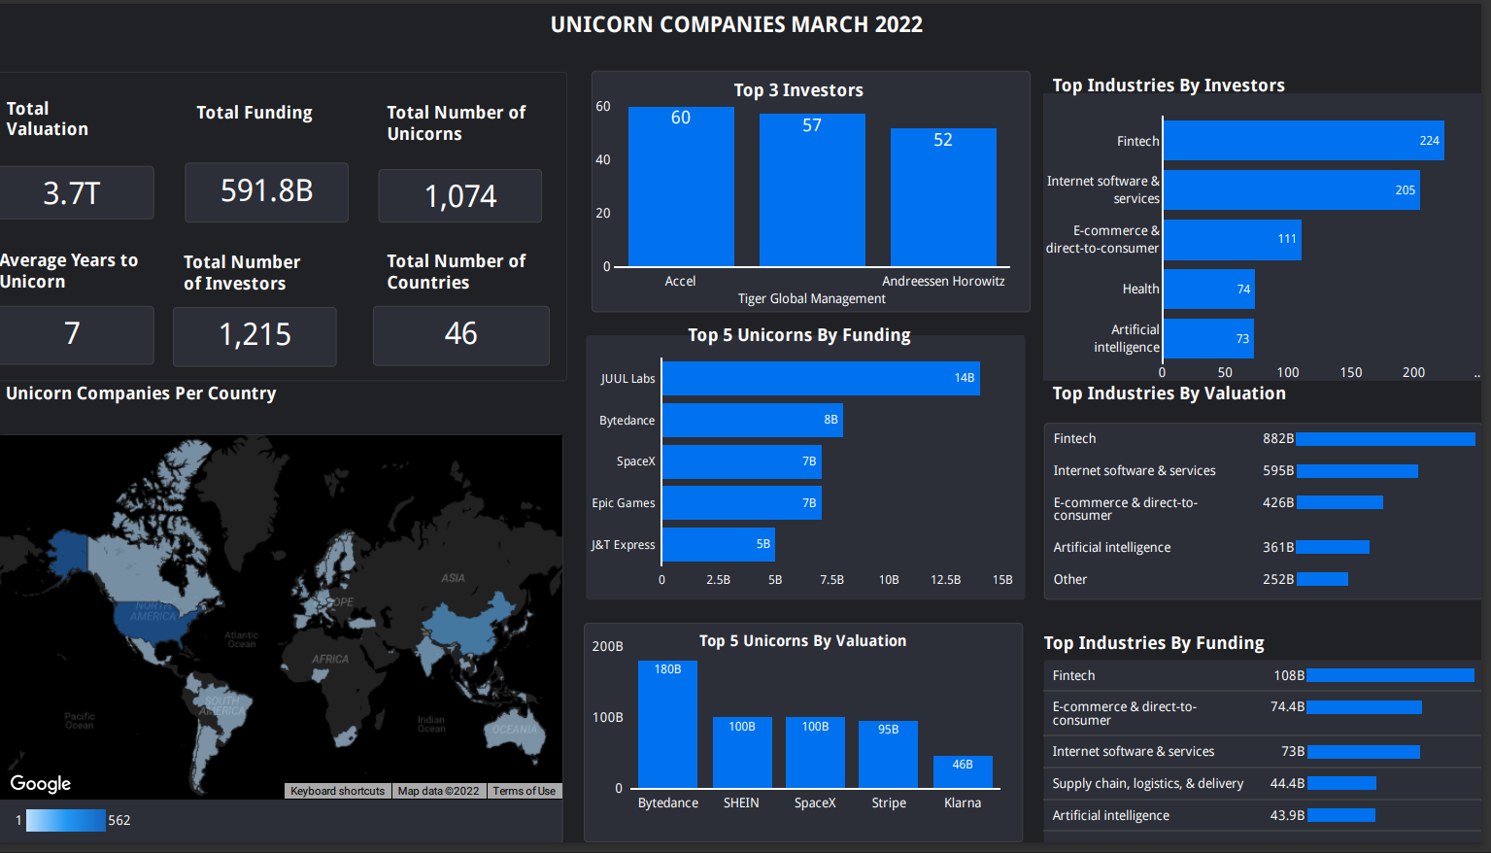Click the Bytedance 8B funding bar
Screen dimensions: 1491x853
tap(753, 420)
